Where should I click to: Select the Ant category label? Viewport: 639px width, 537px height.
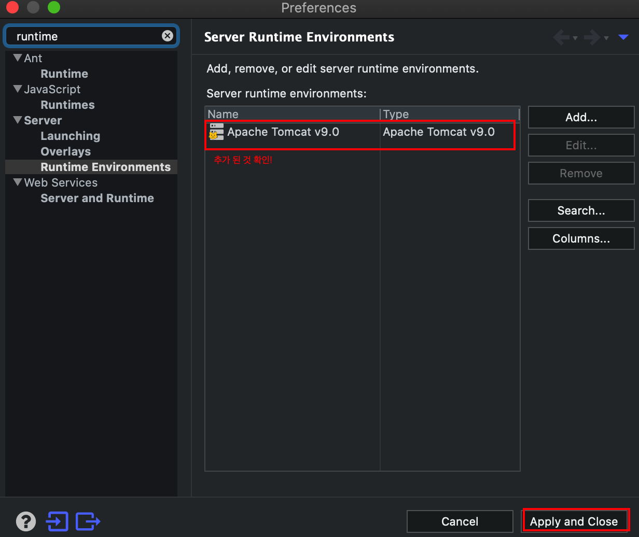[x=33, y=58]
